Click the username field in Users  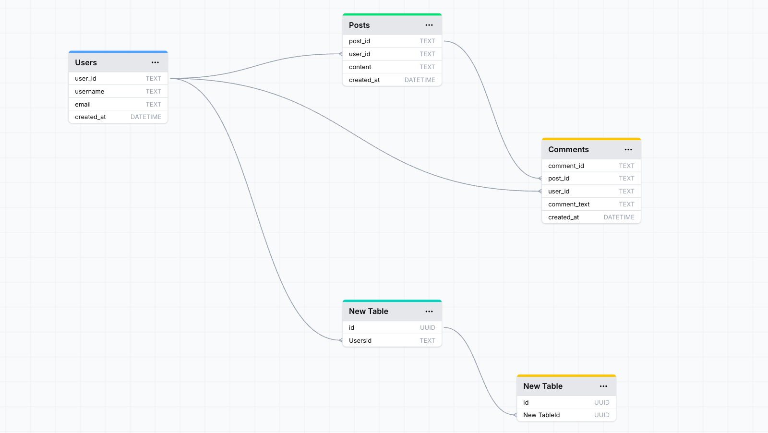click(118, 91)
